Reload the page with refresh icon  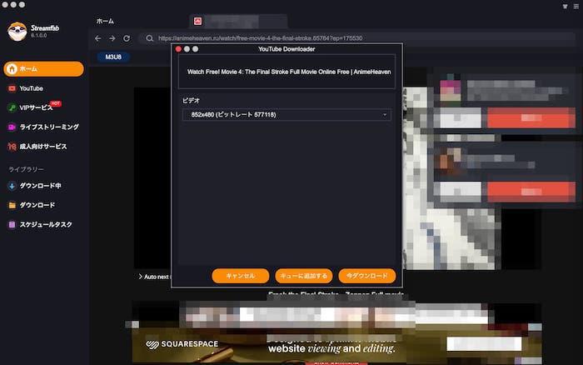pos(127,38)
